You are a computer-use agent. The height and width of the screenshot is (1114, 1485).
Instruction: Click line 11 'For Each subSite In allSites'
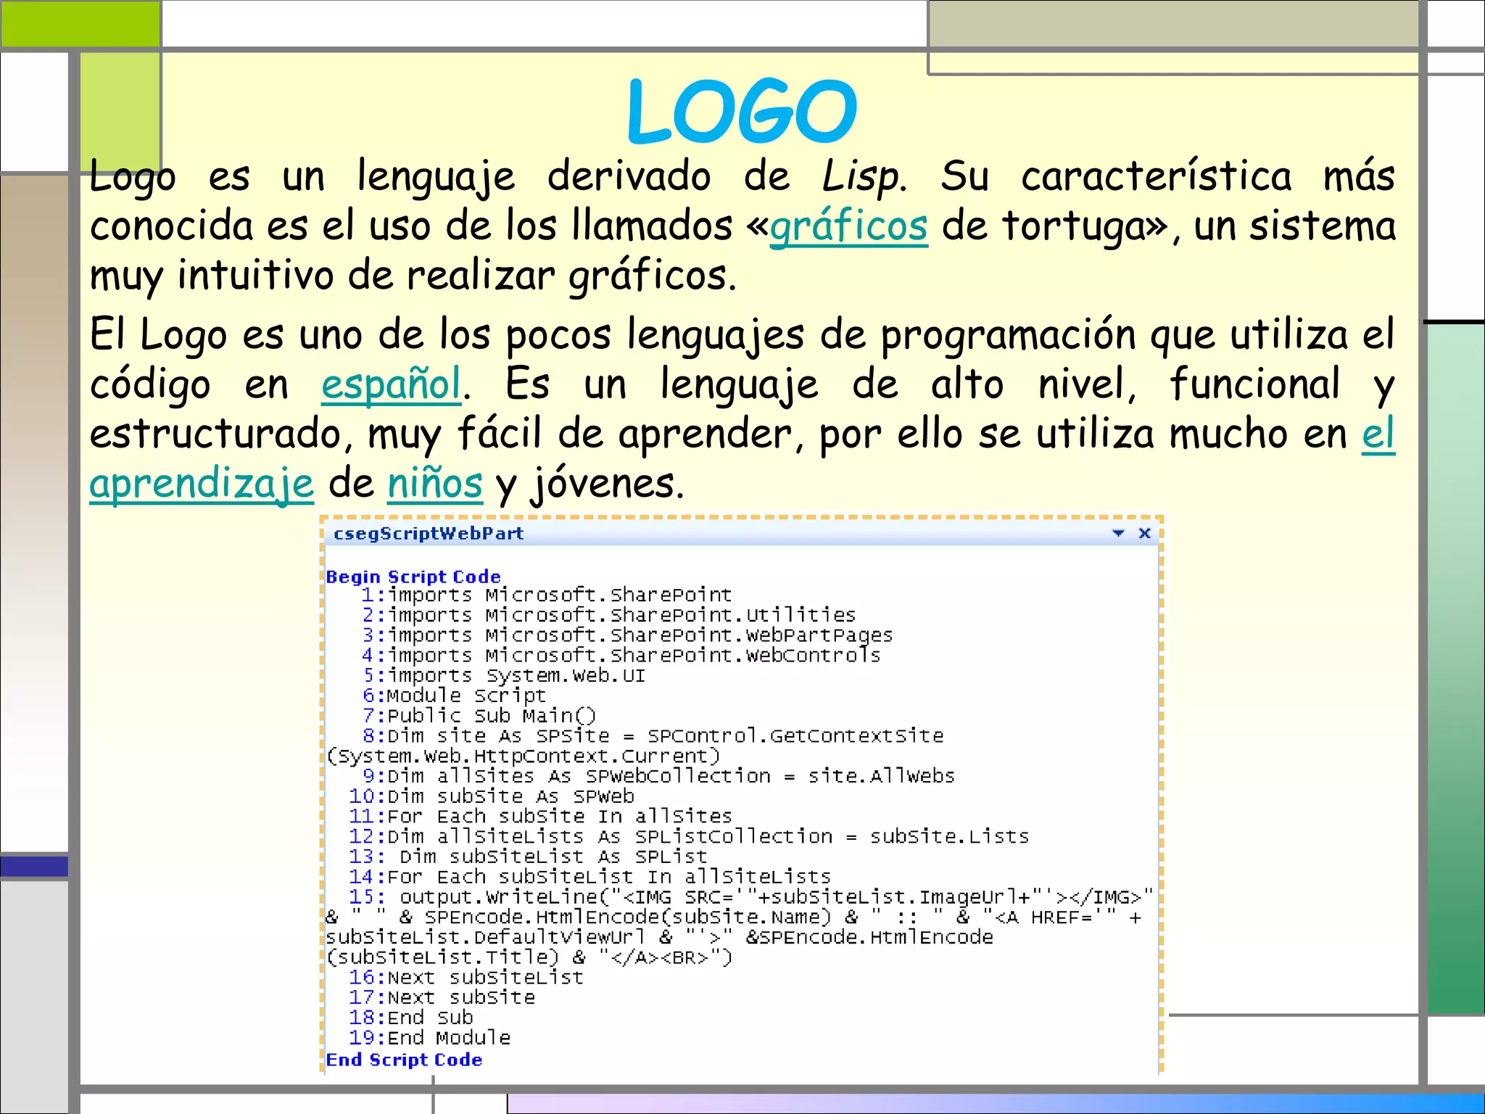pyautogui.click(x=540, y=817)
